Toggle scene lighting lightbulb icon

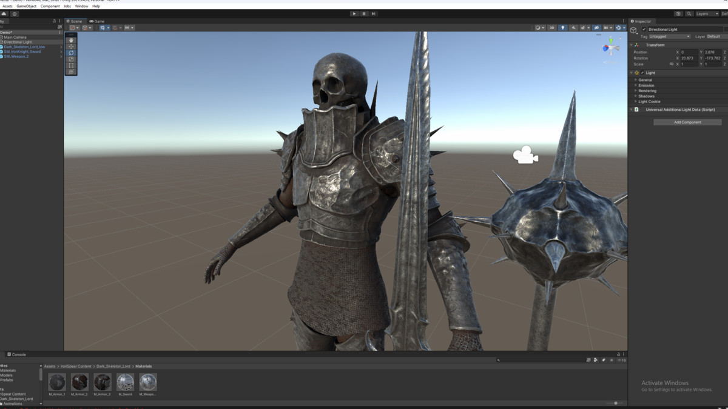point(562,28)
